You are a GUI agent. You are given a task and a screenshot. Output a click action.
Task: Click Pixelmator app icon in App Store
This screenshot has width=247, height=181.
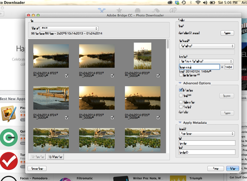click(9, 114)
